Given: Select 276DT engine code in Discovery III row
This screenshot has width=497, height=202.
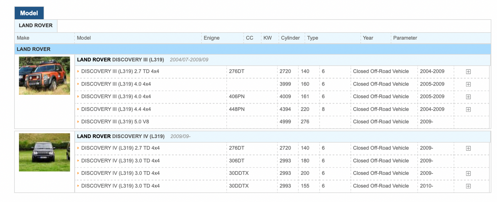Looking at the screenshot, I should pos(237,71).
